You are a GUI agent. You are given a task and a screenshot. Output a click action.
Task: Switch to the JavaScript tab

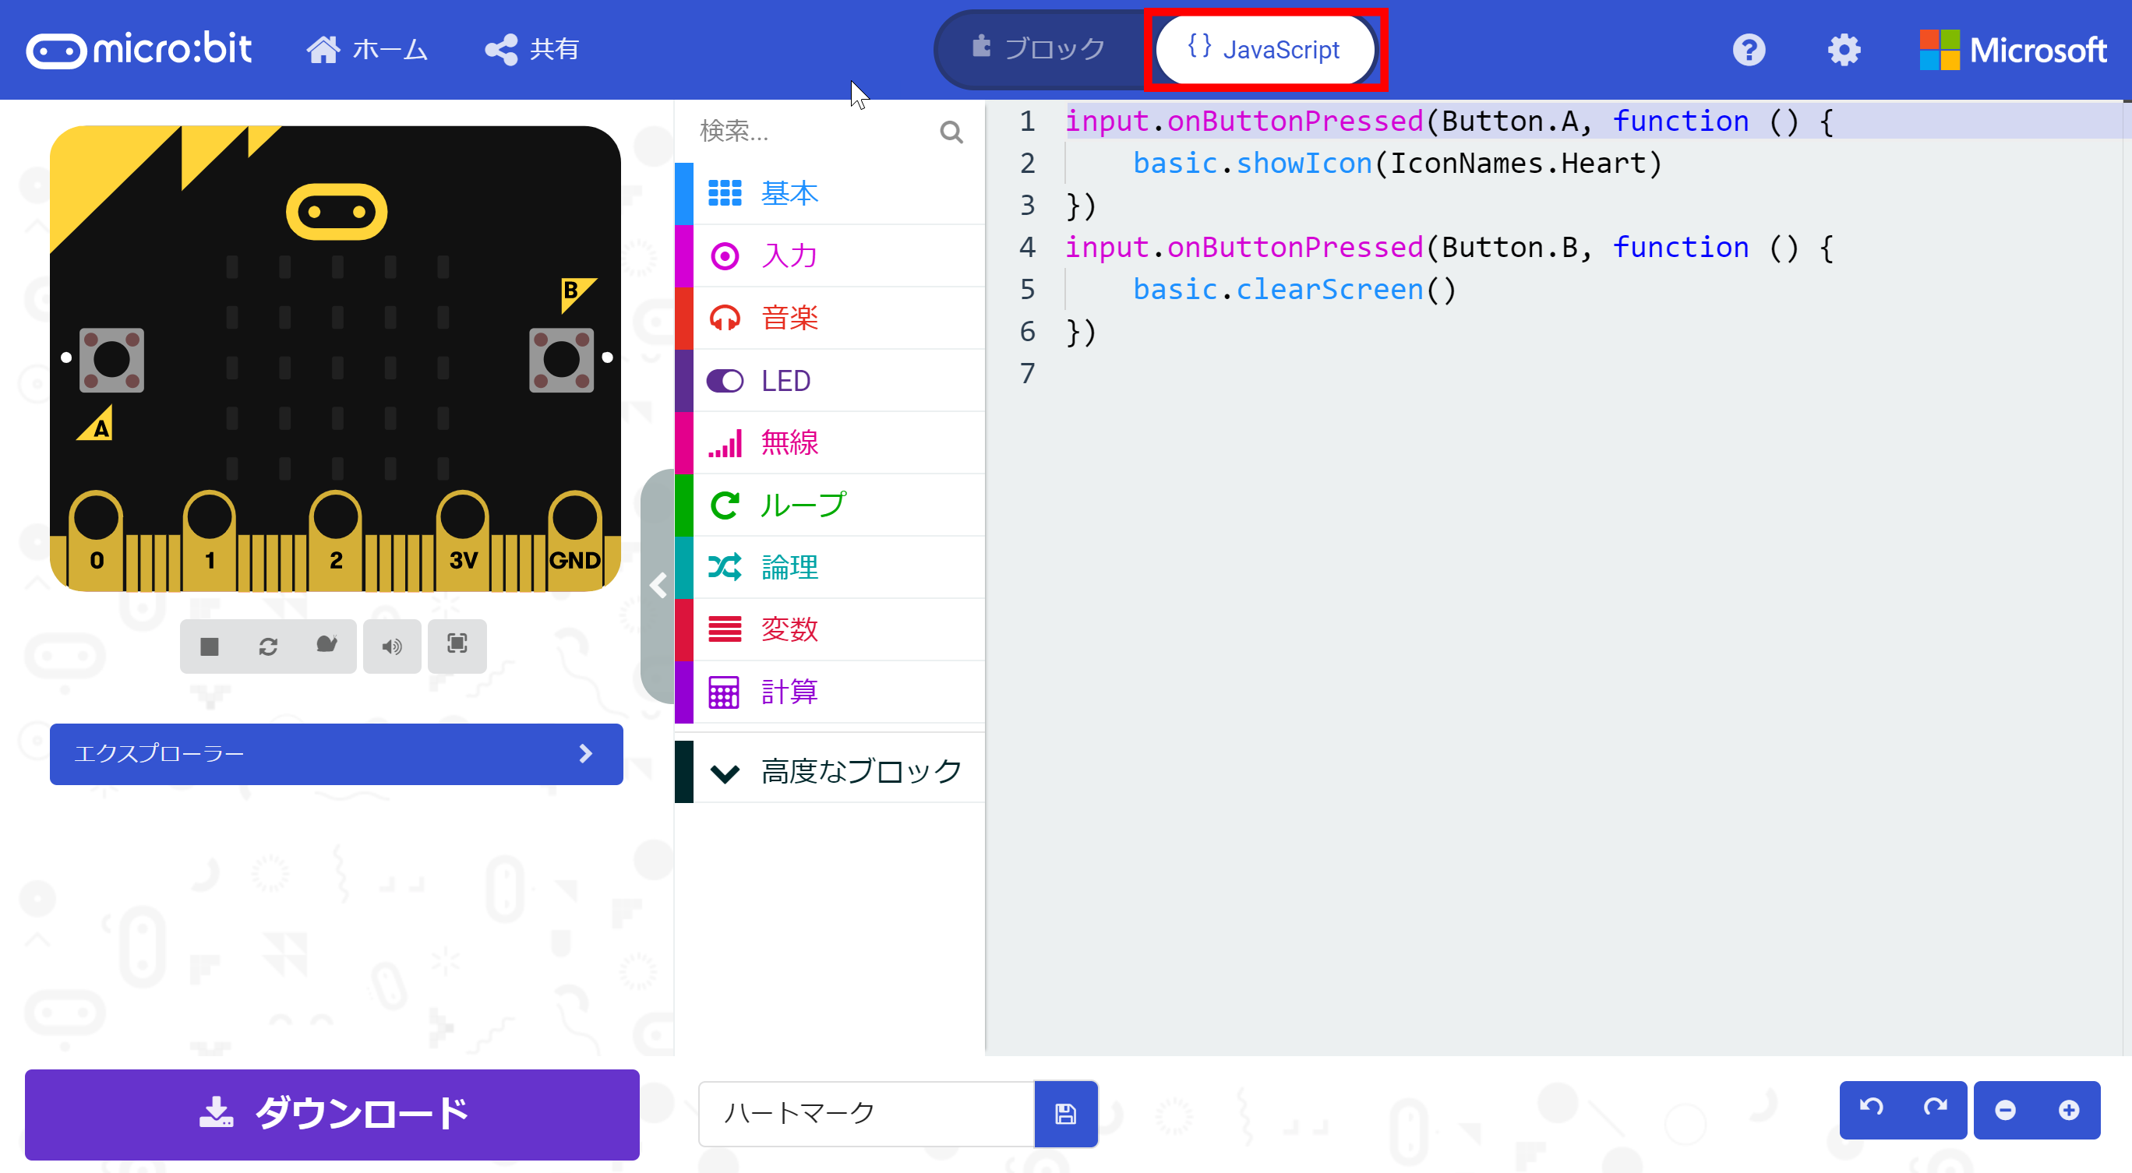click(x=1265, y=49)
